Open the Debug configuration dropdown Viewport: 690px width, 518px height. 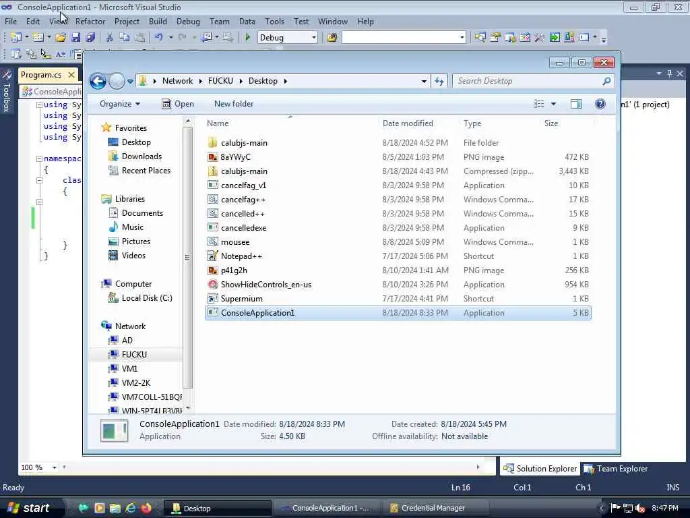pos(314,38)
